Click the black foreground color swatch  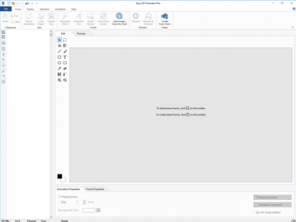[59, 176]
